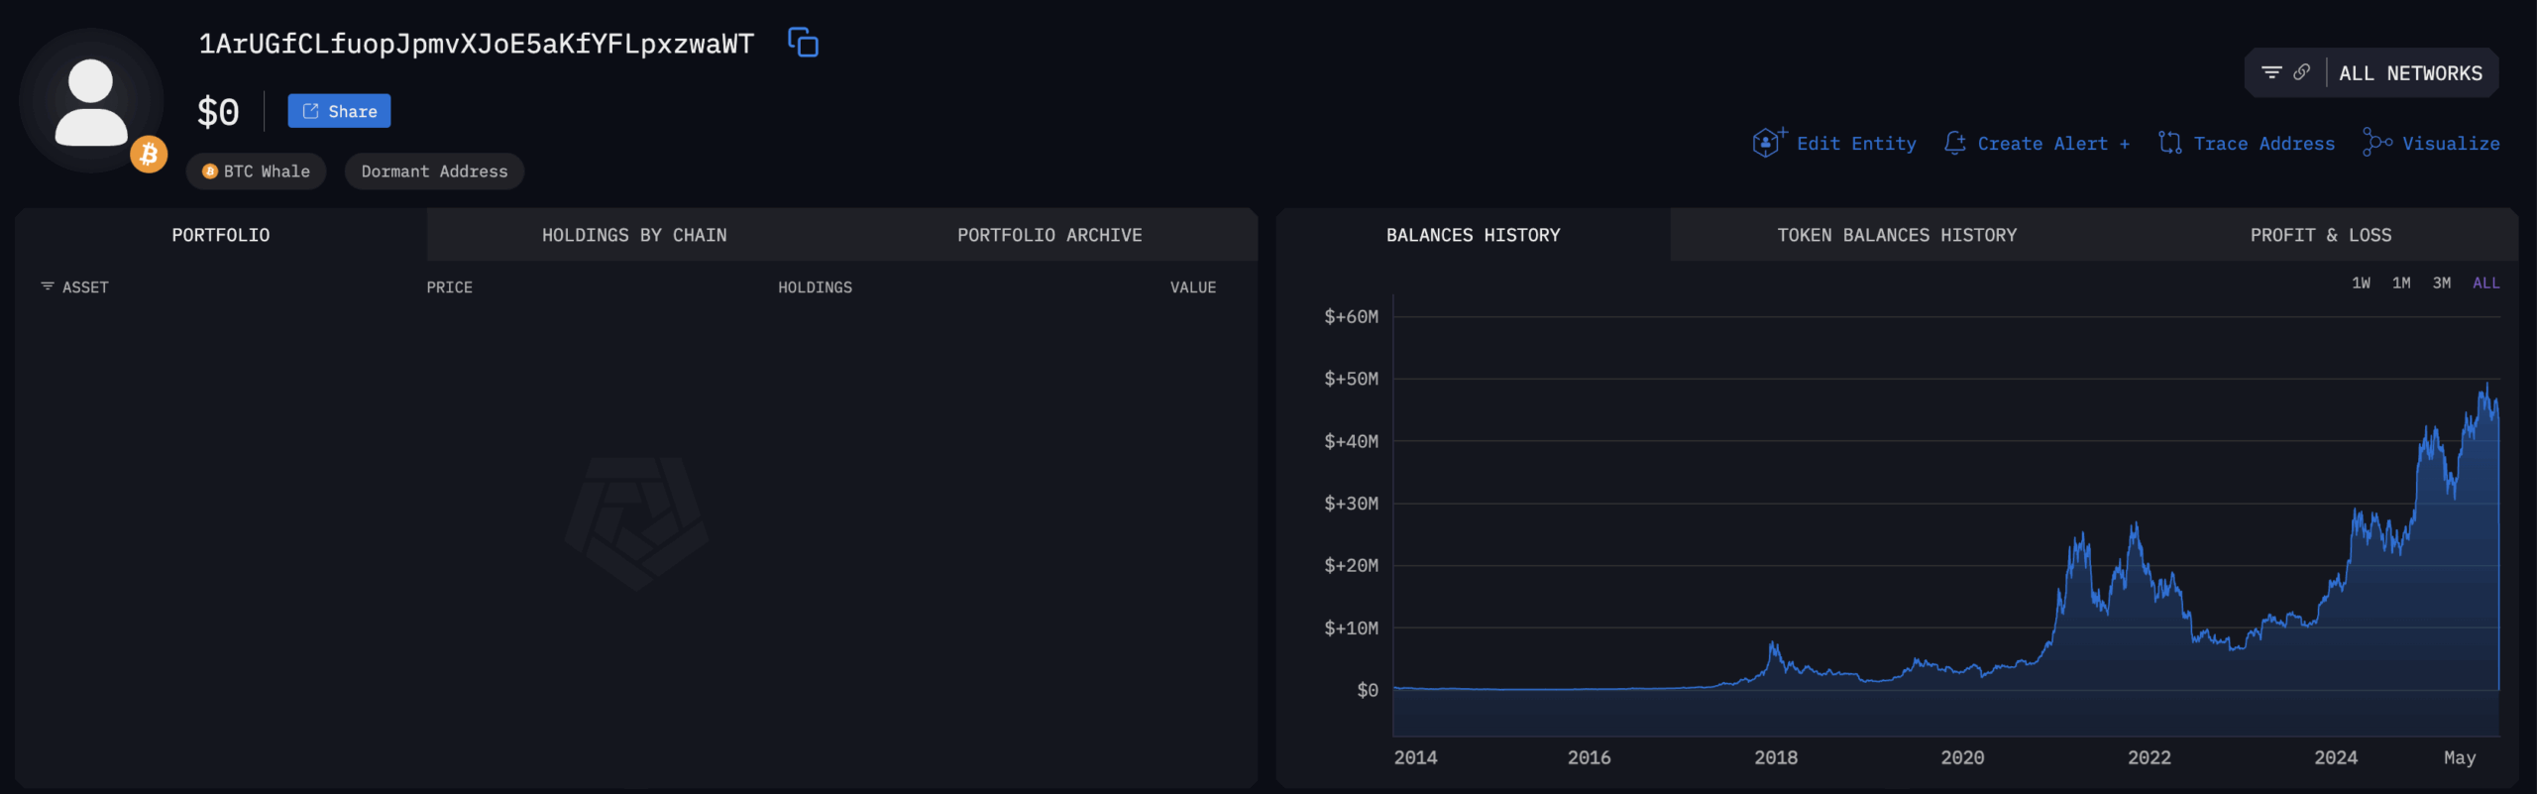Viewport: 2537px width, 794px height.
Task: Switch to Holdings By Chain tab
Action: coord(634,235)
